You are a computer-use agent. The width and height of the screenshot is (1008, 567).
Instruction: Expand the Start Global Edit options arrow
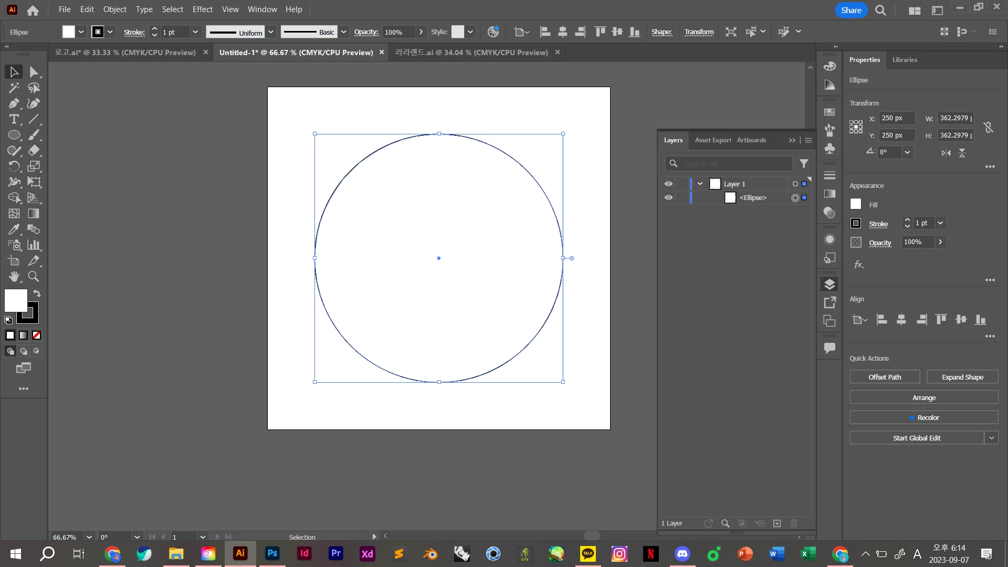991,438
